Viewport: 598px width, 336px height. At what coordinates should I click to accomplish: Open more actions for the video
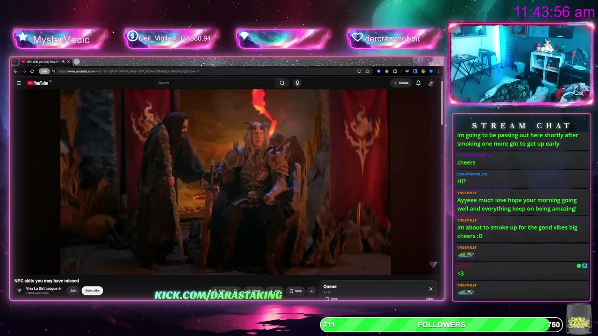point(311,291)
